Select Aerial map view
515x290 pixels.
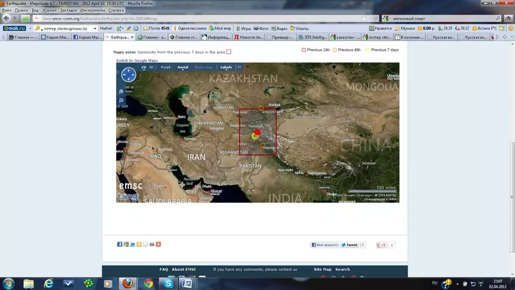pos(183,67)
